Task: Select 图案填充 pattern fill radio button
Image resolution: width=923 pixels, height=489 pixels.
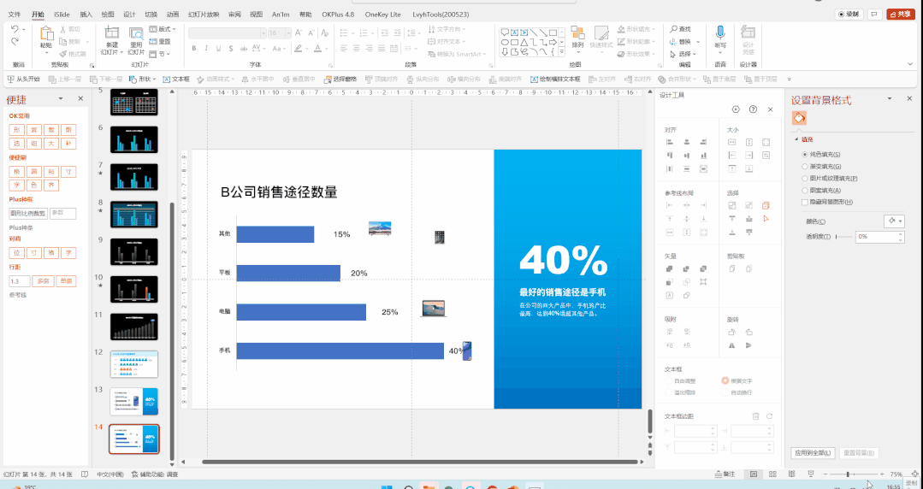Action: point(805,190)
